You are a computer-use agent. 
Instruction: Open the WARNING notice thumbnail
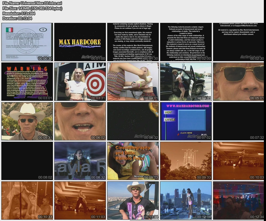27,82
